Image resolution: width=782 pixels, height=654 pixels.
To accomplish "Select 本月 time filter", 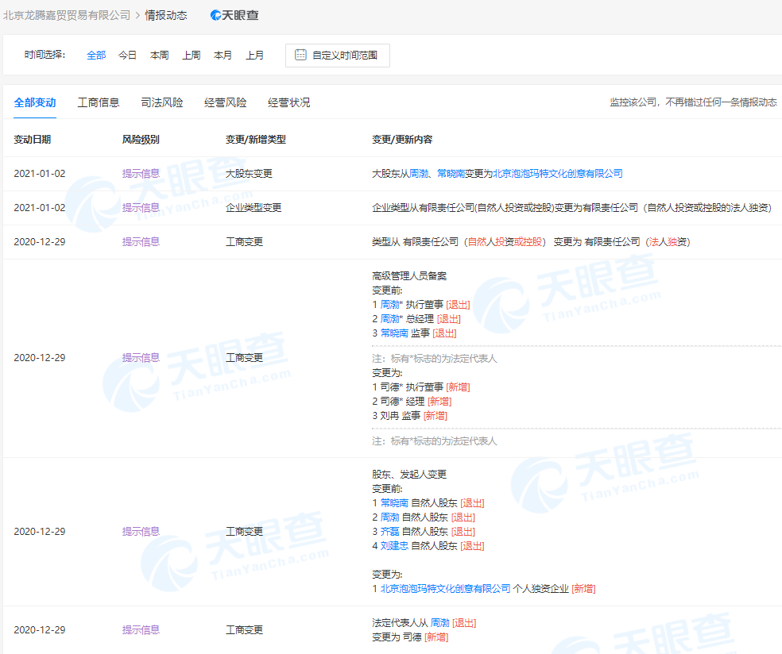I will [x=223, y=56].
